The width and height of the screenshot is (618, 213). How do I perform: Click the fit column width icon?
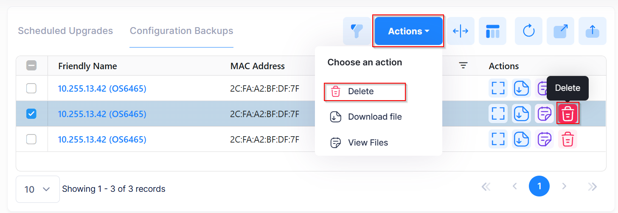[461, 31]
